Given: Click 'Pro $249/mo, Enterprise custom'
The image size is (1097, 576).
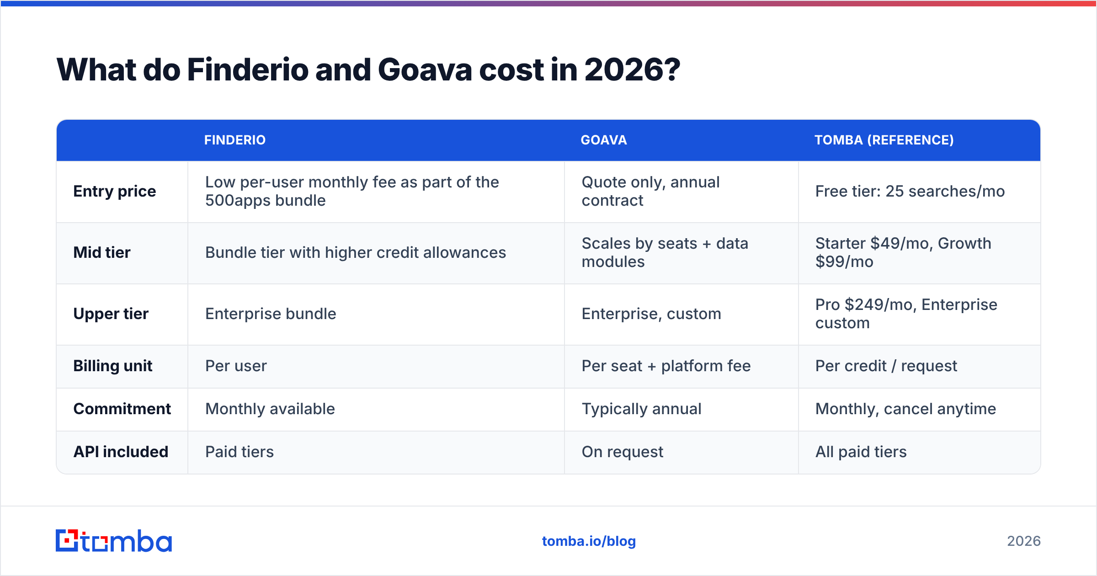Looking at the screenshot, I should tap(906, 314).
